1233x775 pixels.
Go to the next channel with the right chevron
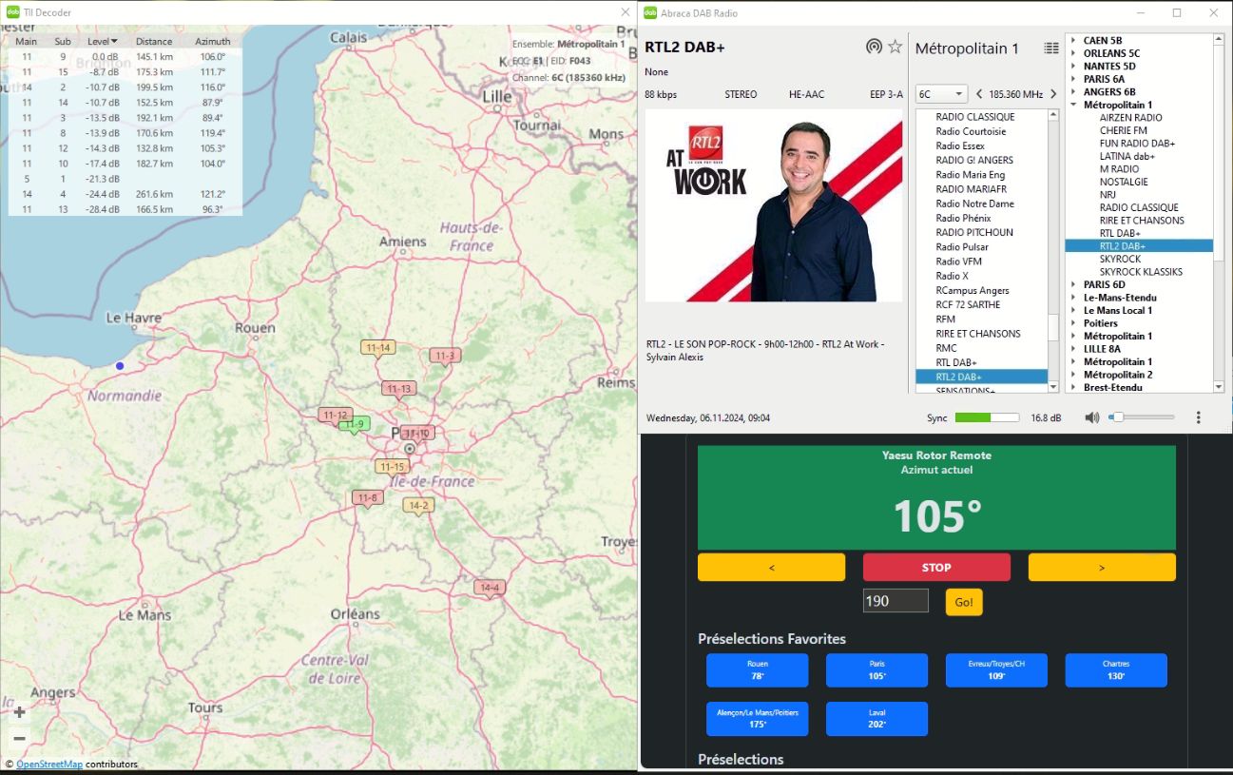(x=1053, y=94)
